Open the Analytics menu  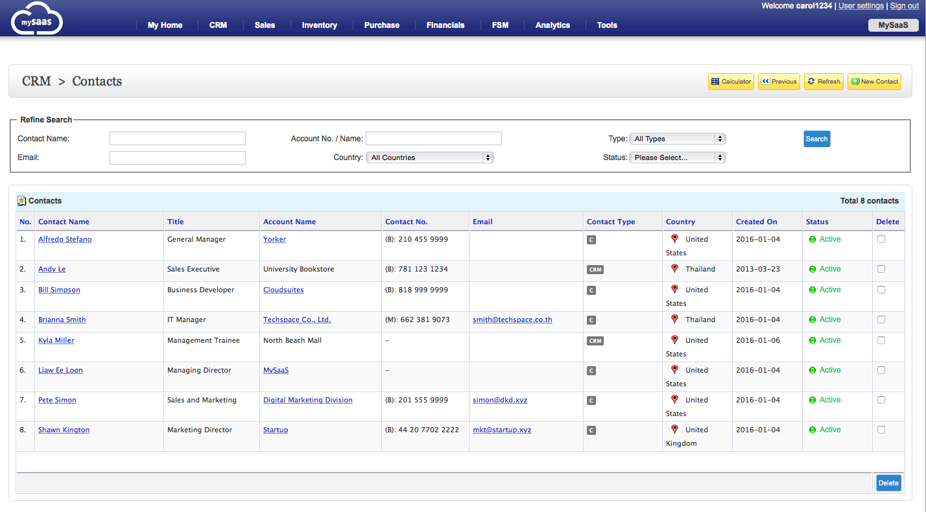[552, 25]
